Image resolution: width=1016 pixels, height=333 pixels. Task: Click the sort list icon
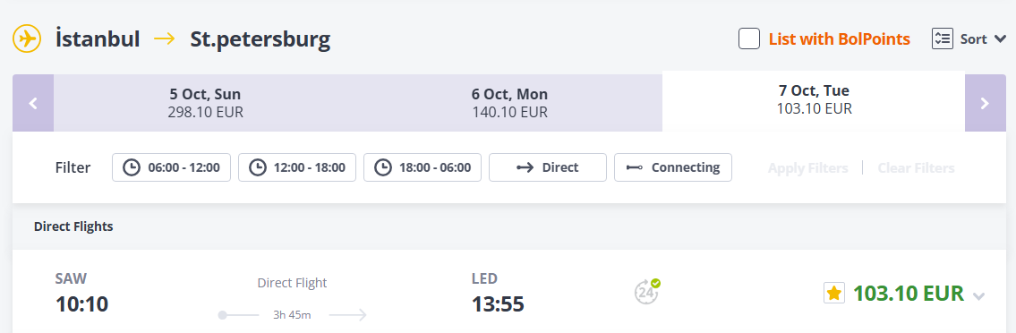[942, 38]
